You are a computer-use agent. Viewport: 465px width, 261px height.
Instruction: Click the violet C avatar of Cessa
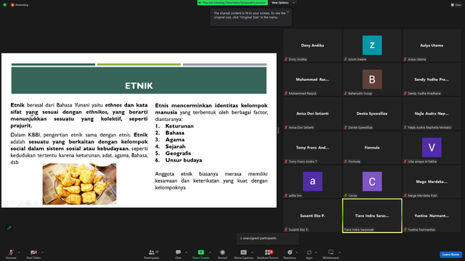372,181
